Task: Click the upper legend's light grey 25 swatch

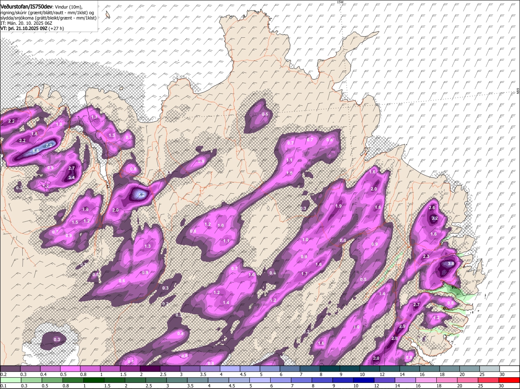Action: 490,368
